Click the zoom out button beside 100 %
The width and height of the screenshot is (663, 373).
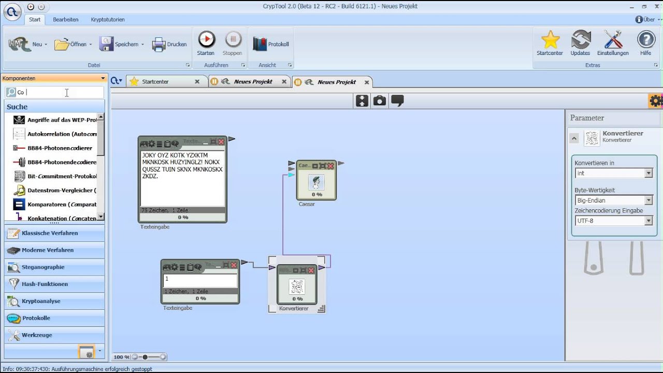[135, 357]
